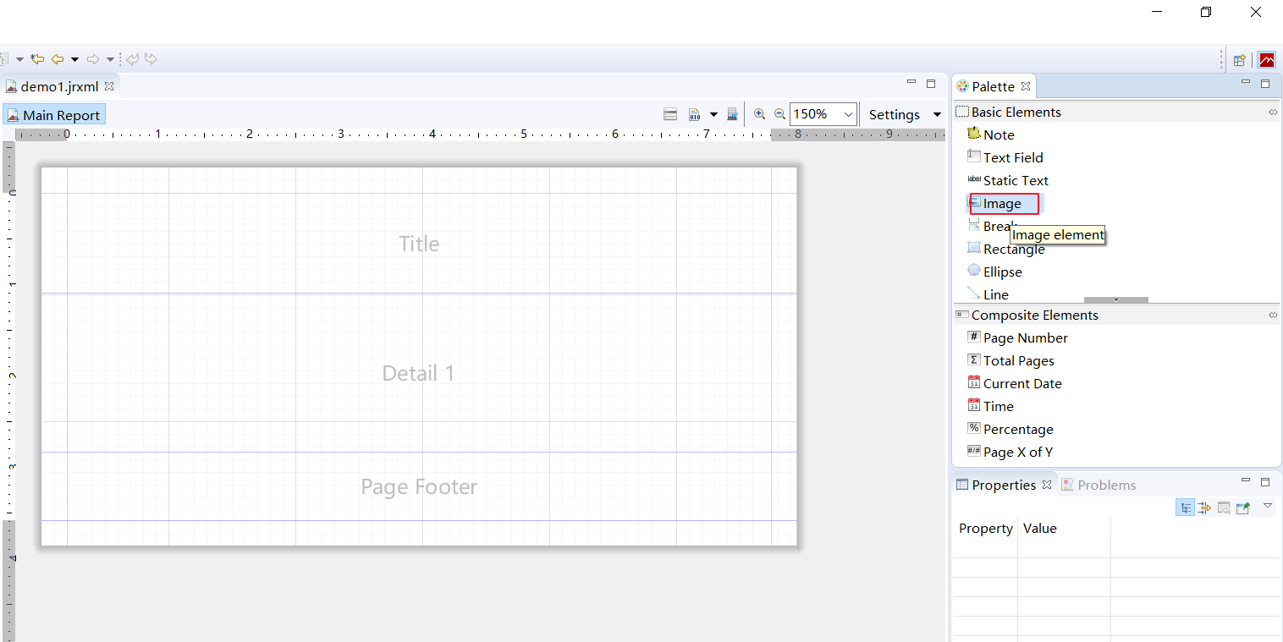Select the Text Field palette element
The width and height of the screenshot is (1283, 642).
[x=1005, y=157]
